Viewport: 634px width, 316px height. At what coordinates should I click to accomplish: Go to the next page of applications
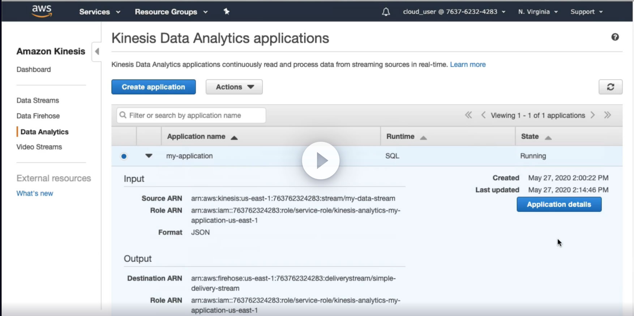coord(593,115)
